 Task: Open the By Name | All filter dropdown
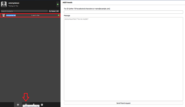point(54,11)
